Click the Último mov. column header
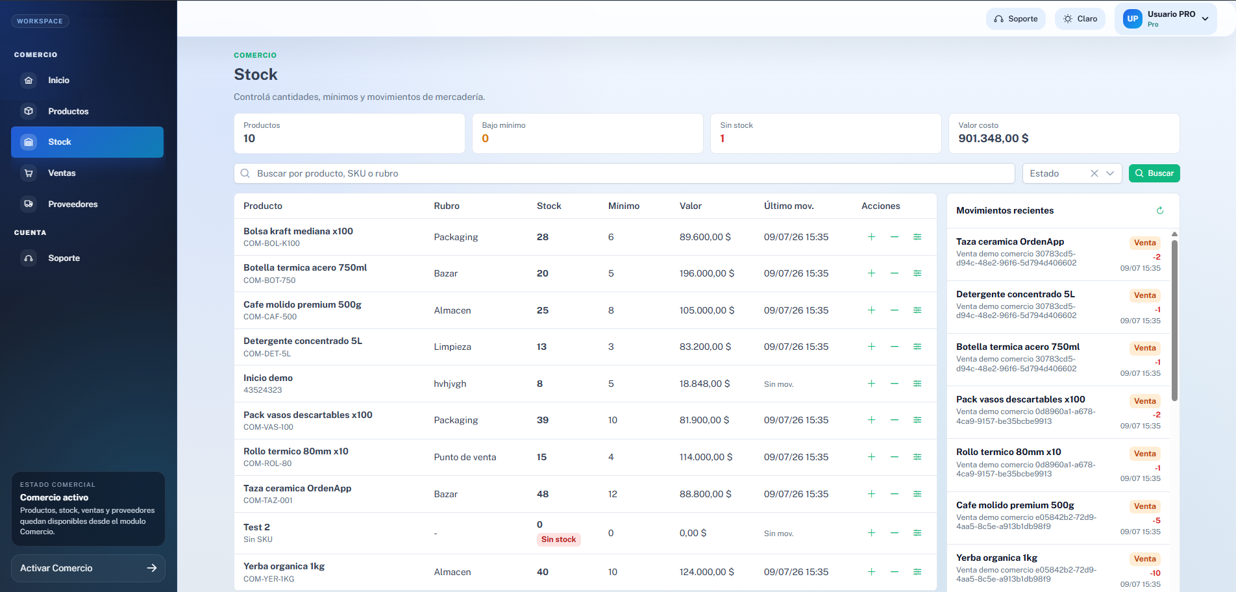This screenshot has height=592, width=1236. 789,206
